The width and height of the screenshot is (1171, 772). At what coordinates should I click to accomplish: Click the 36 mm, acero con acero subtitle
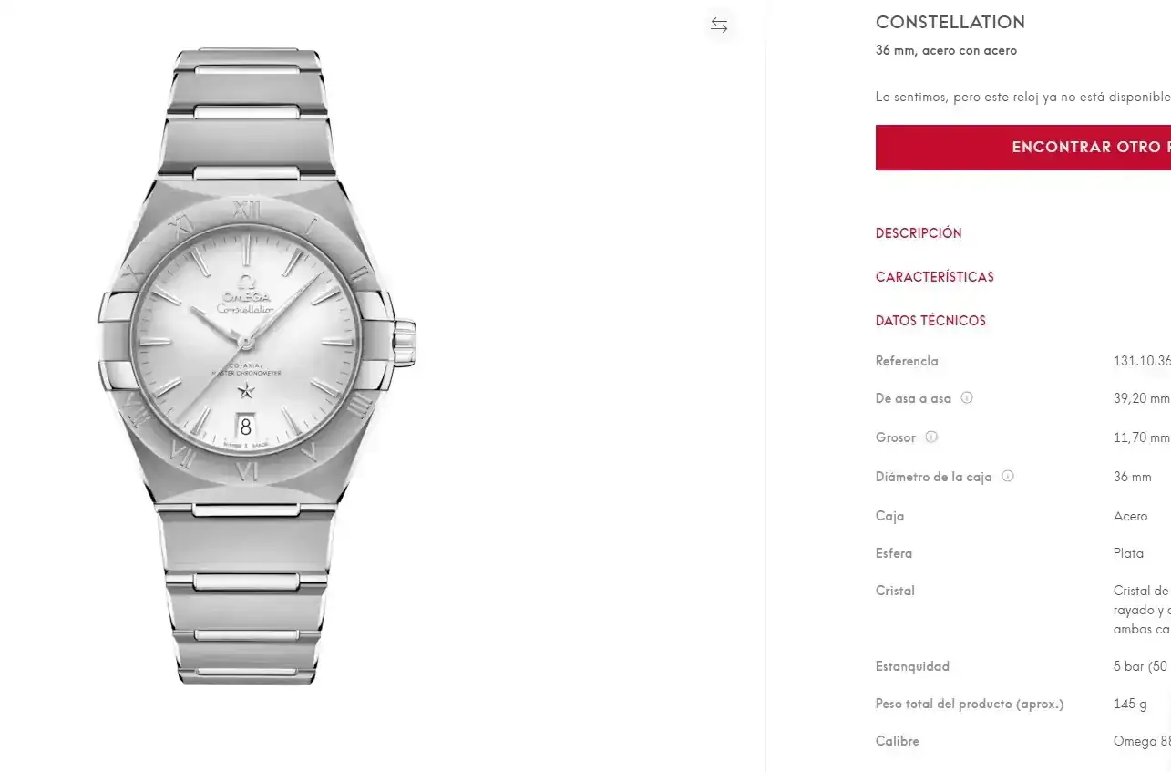pos(946,51)
